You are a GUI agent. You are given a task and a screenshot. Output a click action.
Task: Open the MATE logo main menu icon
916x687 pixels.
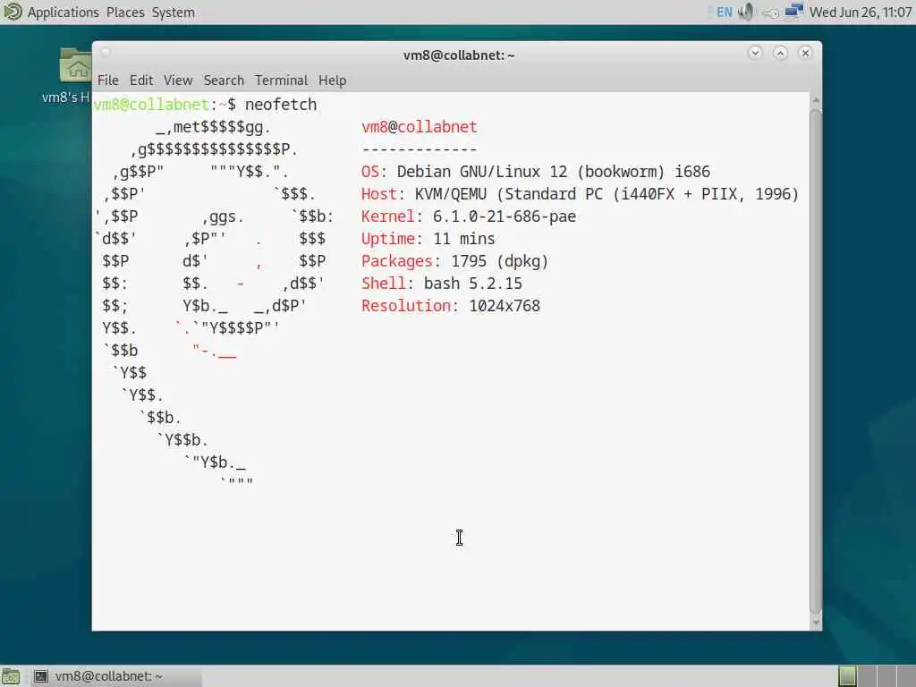pyautogui.click(x=13, y=12)
